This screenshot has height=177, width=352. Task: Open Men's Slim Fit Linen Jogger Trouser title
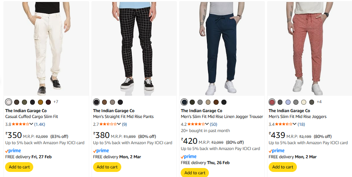pos(222,116)
